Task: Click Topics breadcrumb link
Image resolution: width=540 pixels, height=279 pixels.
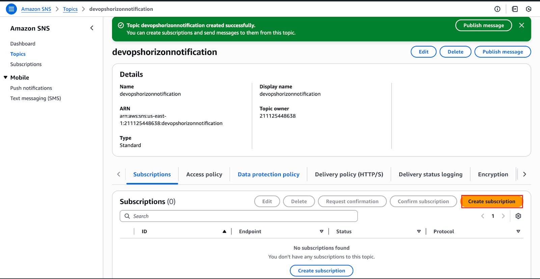Action: coord(70,9)
